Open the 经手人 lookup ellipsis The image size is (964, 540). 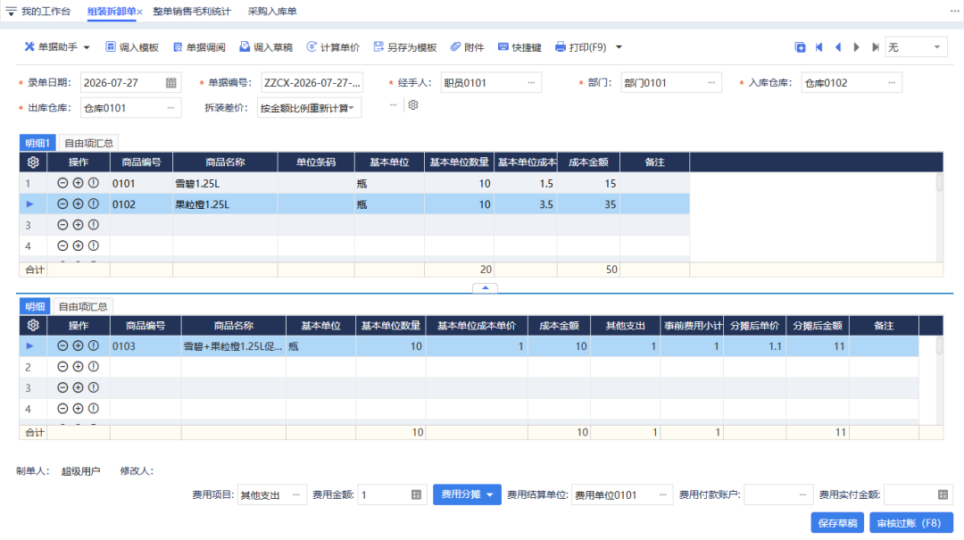point(531,82)
